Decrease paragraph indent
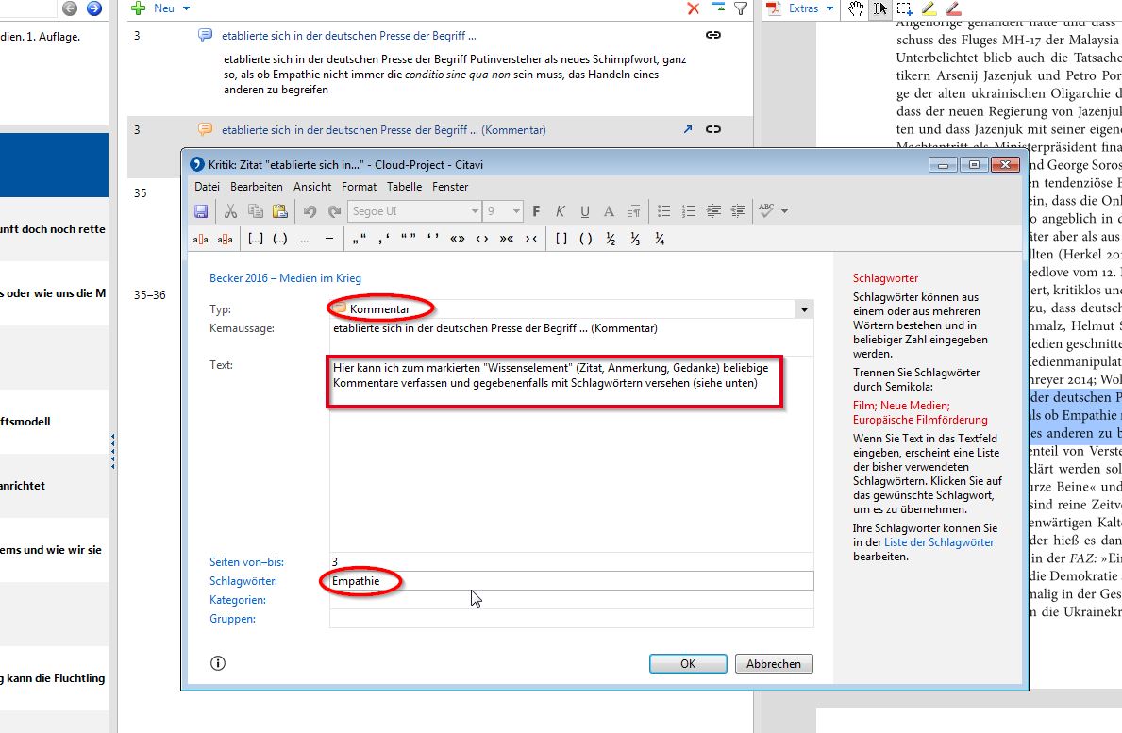Screen dimensions: 1122x733 (738, 211)
